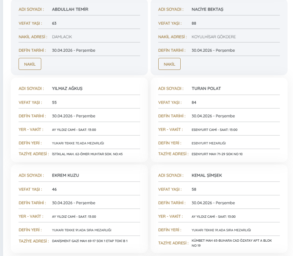
Task: Open the YILMAZ AĞKUŞ record name
Action: pyautogui.click(x=67, y=88)
